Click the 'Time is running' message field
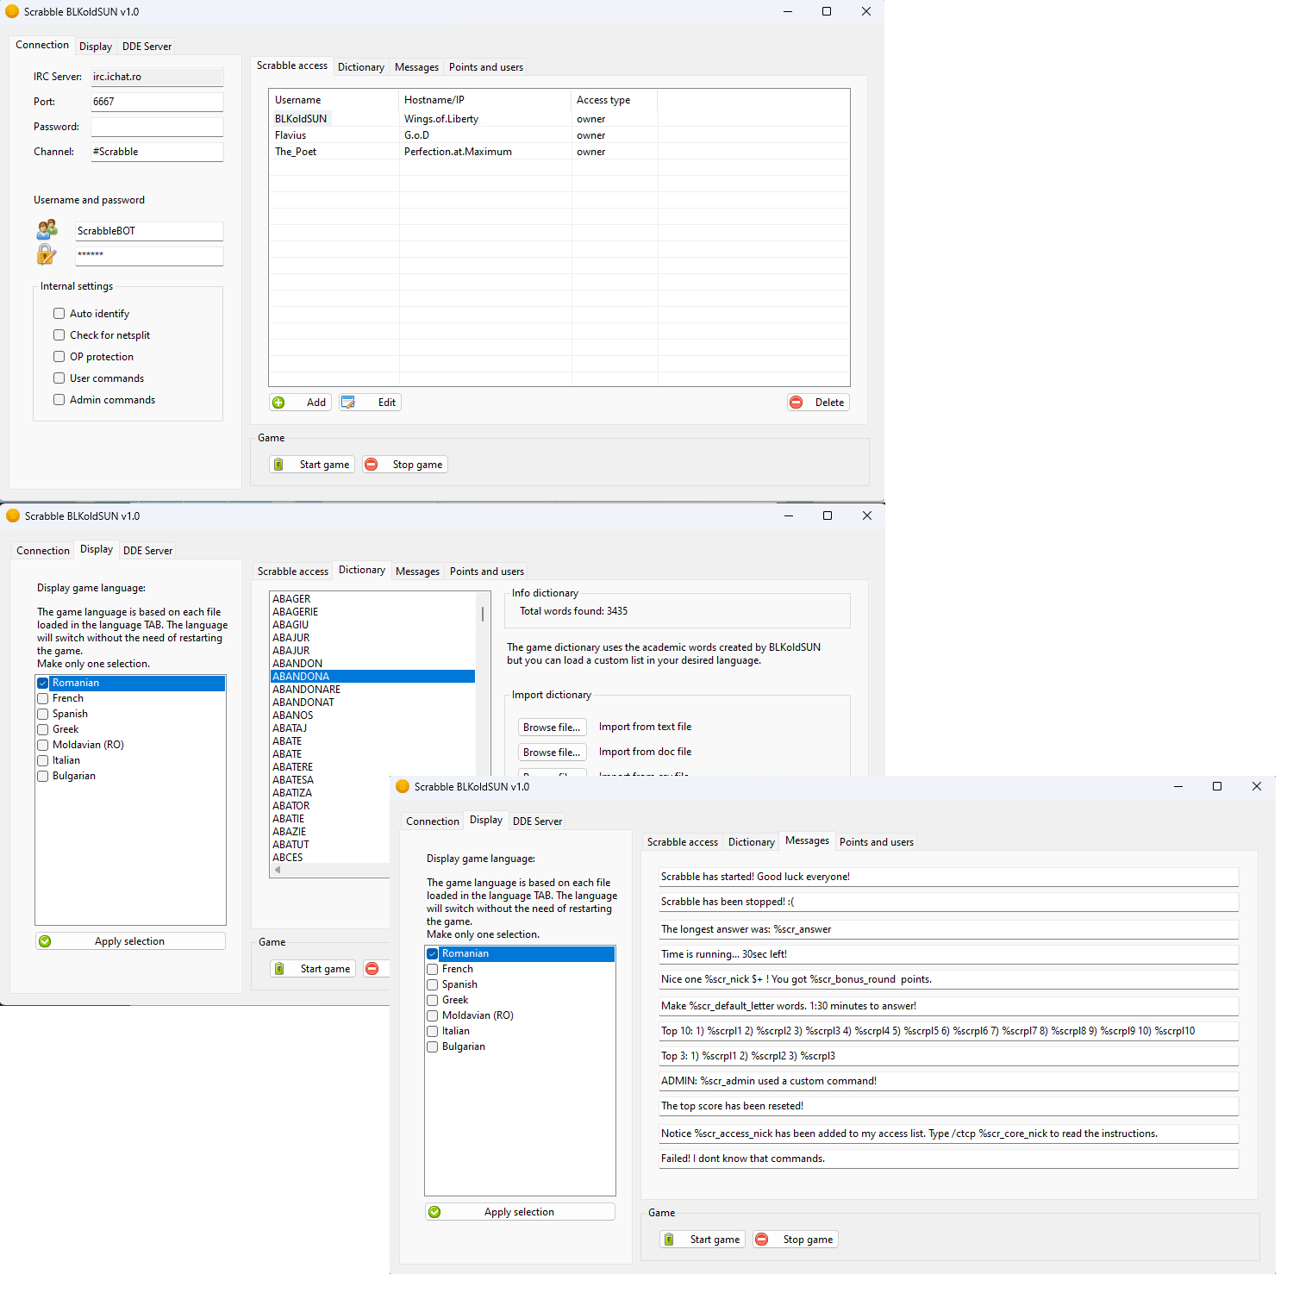Screen dimensions: 1293x1293 pos(949,954)
